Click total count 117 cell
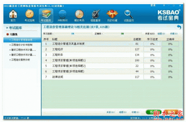This screenshot has width=186, height=122. pos(137,77)
